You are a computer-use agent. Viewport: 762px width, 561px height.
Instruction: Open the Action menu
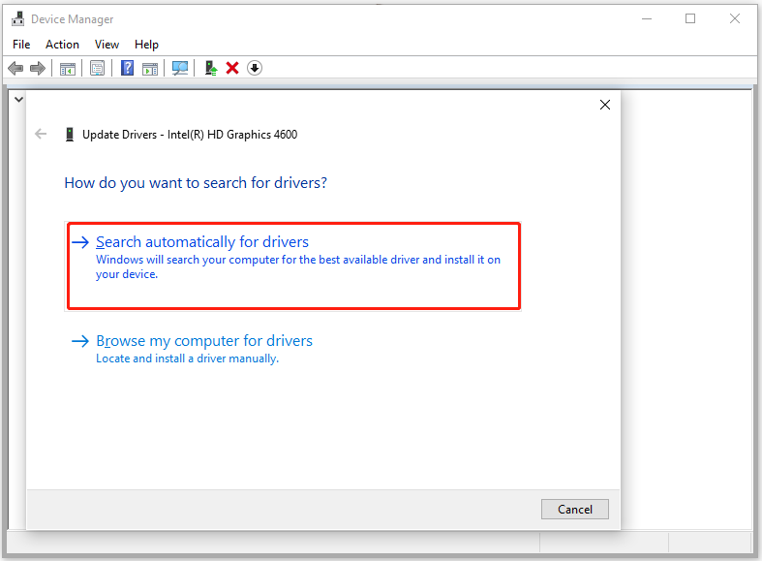[62, 45]
